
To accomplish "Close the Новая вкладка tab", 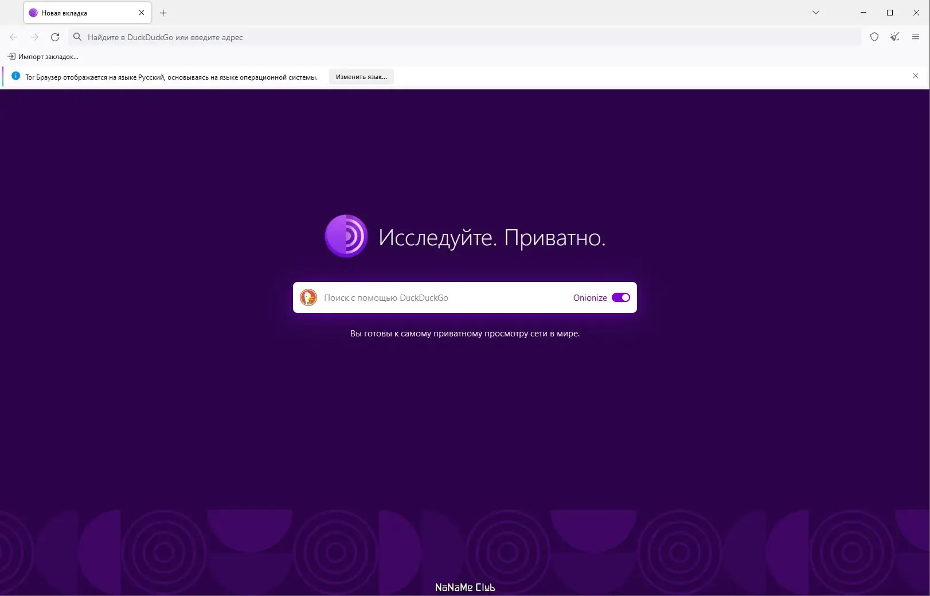I will tap(142, 13).
